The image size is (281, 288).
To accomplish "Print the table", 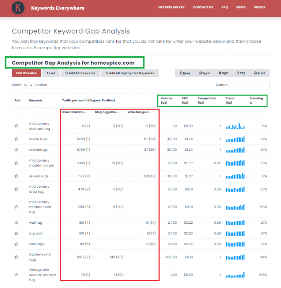I will tap(259, 73).
